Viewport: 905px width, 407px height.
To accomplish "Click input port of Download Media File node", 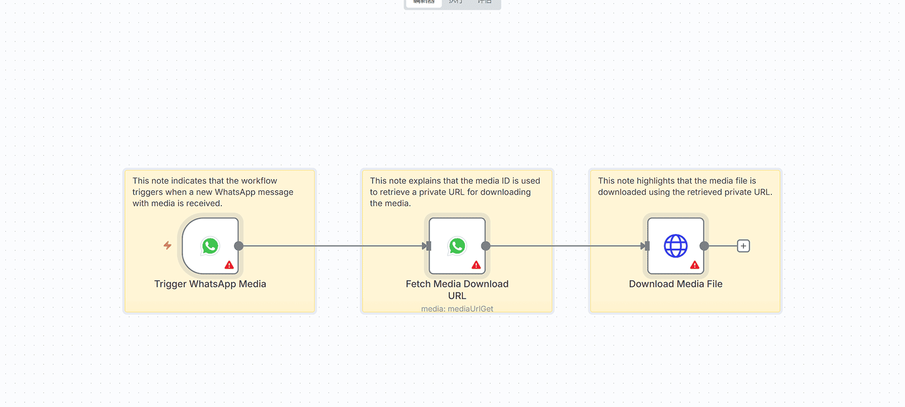I will point(646,246).
